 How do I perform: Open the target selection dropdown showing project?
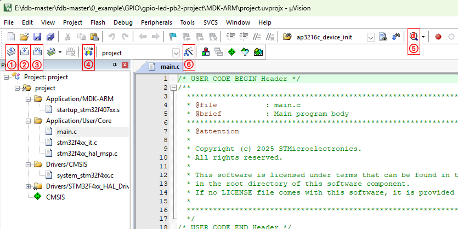click(x=176, y=53)
